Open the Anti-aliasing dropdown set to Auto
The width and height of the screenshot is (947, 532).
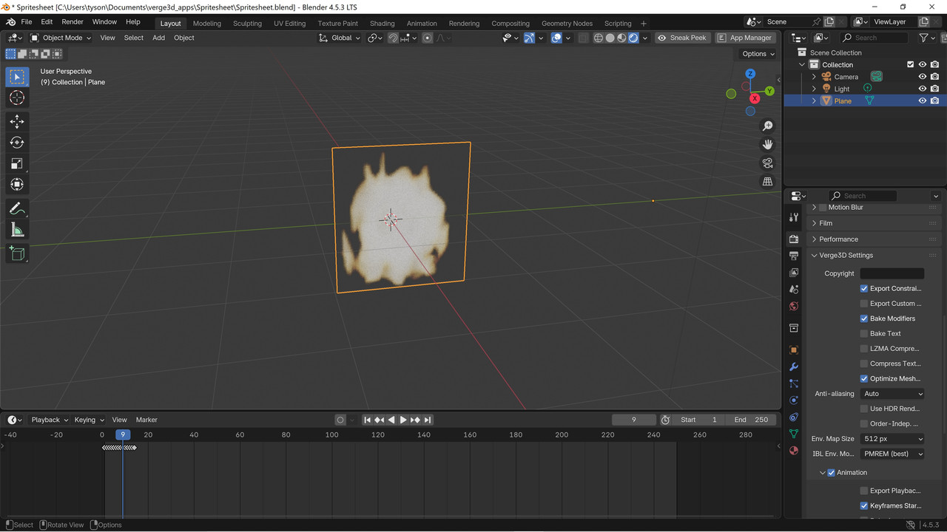[892, 393]
